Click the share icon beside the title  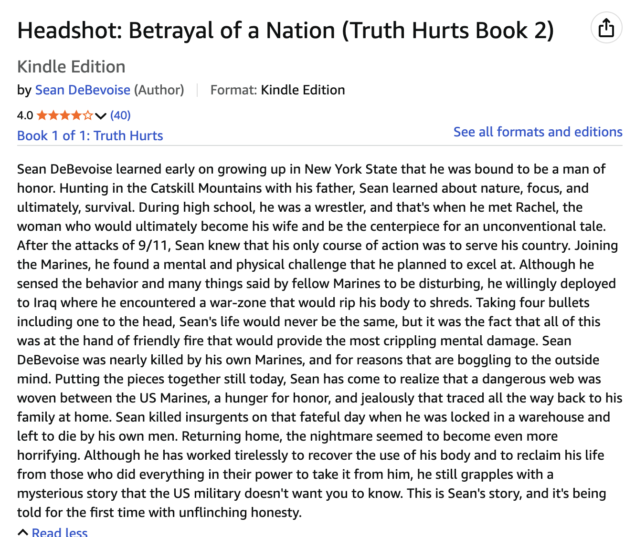click(606, 28)
